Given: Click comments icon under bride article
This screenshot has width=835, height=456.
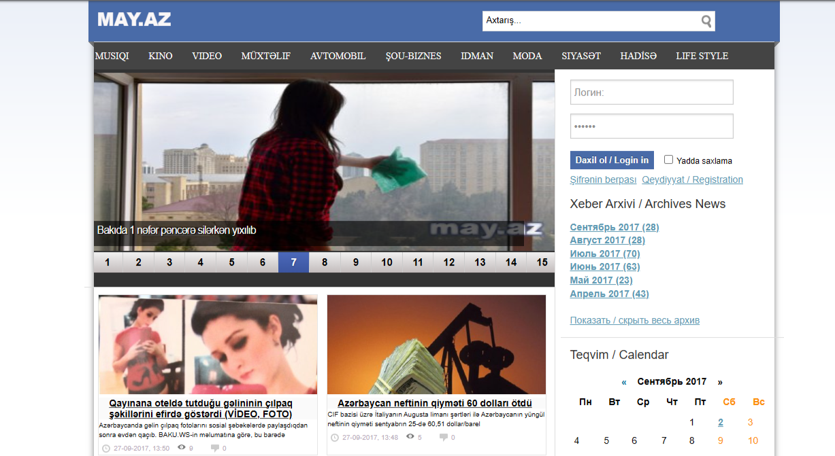Looking at the screenshot, I should coord(215,449).
